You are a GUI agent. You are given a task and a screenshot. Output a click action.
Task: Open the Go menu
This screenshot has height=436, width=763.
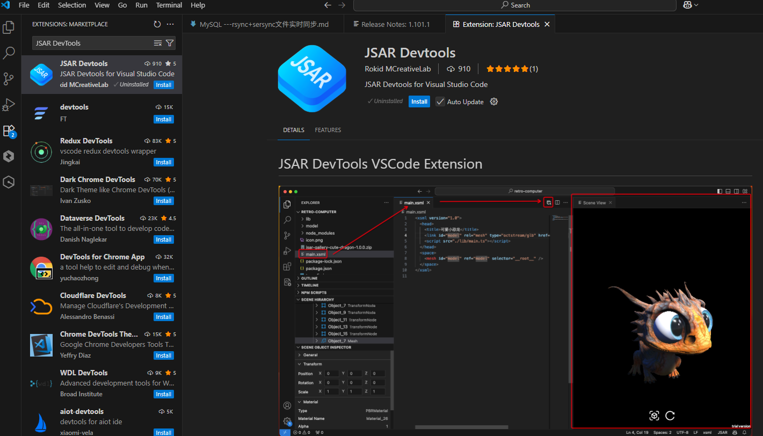click(x=122, y=5)
